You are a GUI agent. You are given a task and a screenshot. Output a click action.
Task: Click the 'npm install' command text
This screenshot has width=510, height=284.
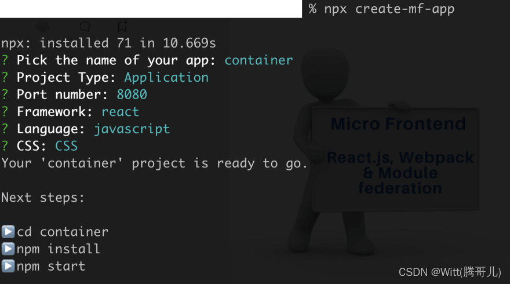[x=59, y=249]
